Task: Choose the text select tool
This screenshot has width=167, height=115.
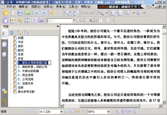Action: pos(34,20)
